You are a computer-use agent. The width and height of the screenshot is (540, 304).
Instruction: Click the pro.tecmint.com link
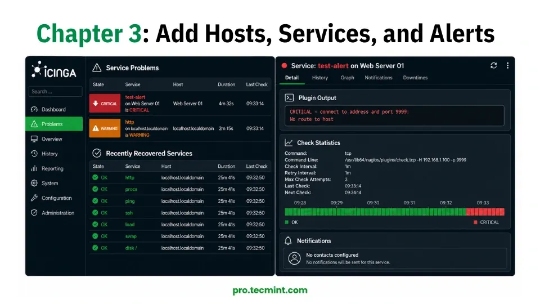click(270, 290)
